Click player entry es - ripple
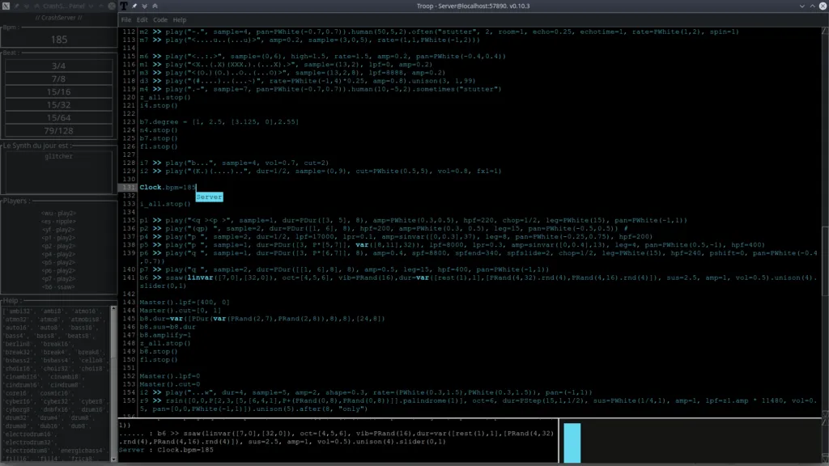This screenshot has width=829, height=466. (x=58, y=222)
